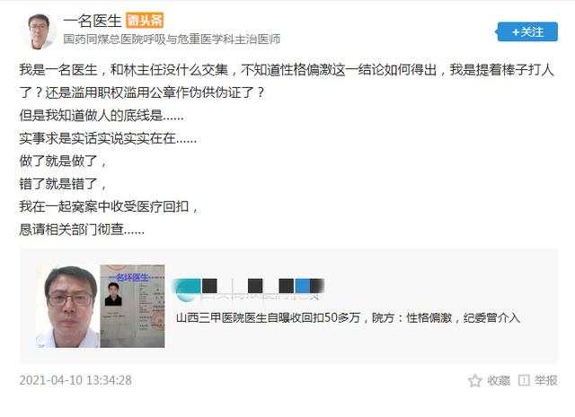
Task: Open the doctor's face thumbnail
Action: pyautogui.click(x=67, y=306)
